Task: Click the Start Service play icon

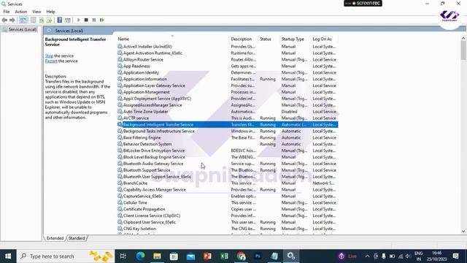Action: [78, 20]
